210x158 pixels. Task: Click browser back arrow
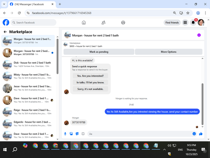pyautogui.click(x=5, y=13)
